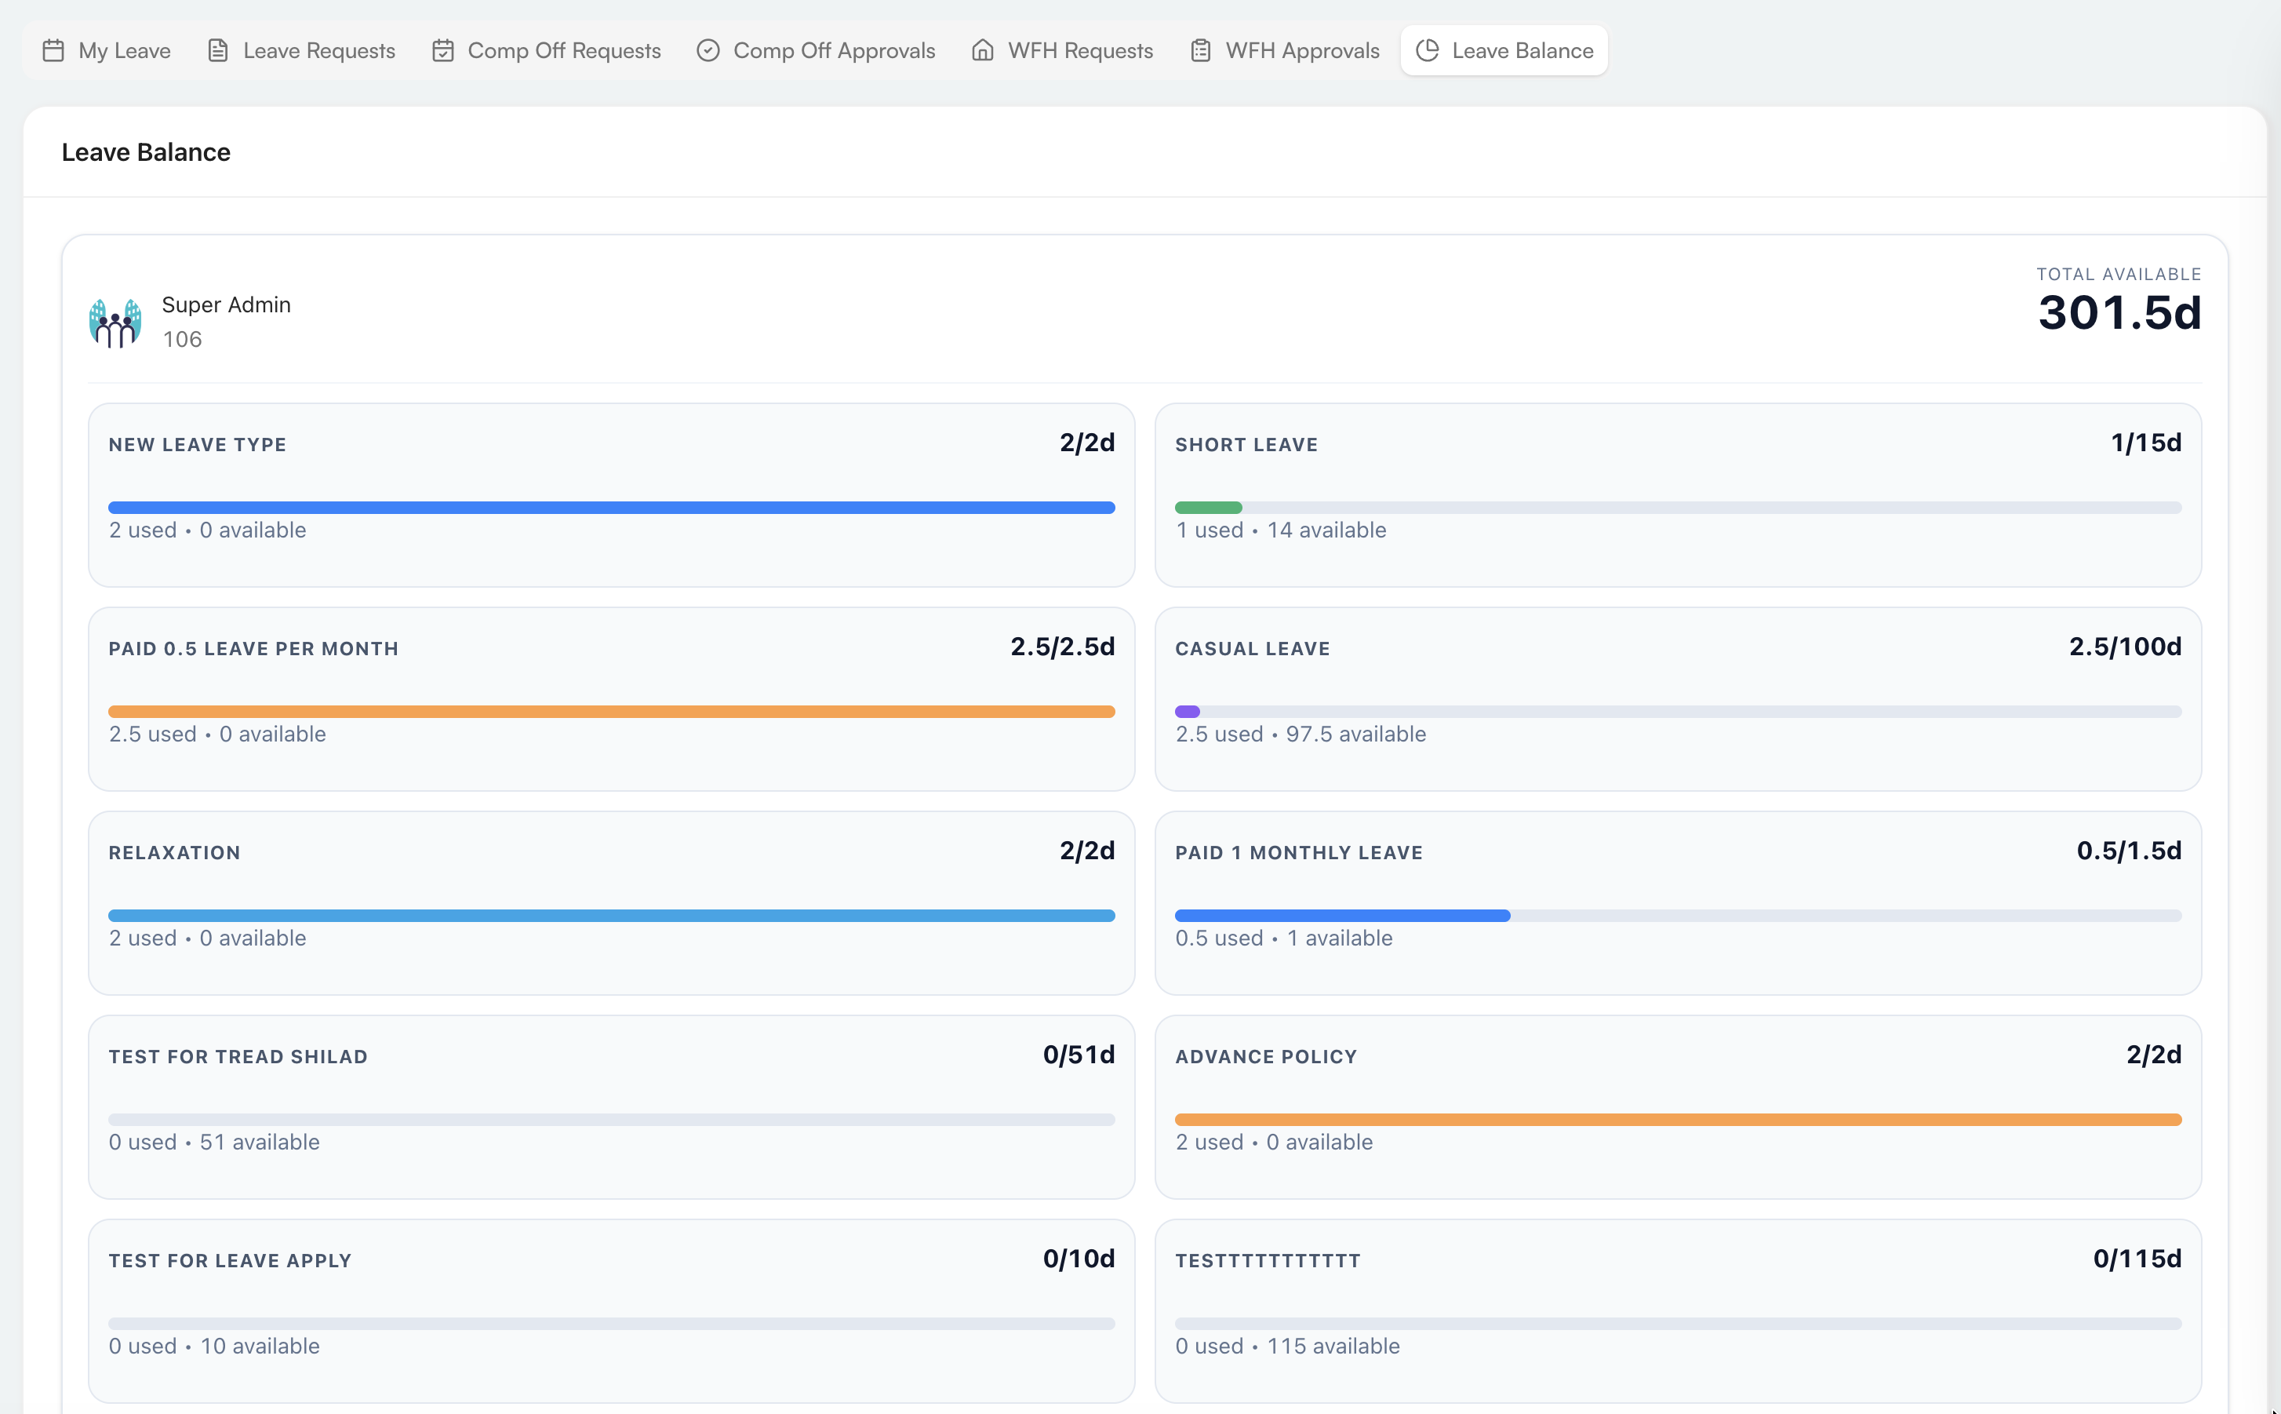Viewport: 2281px width, 1414px height.
Task: Click the Casual Leave progress bar
Action: tap(1678, 712)
